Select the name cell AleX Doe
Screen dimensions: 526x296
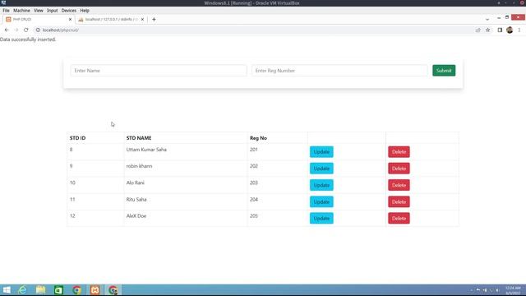click(136, 215)
